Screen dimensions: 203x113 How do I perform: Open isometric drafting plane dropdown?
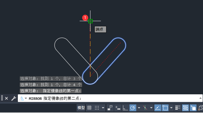(x=151, y=108)
